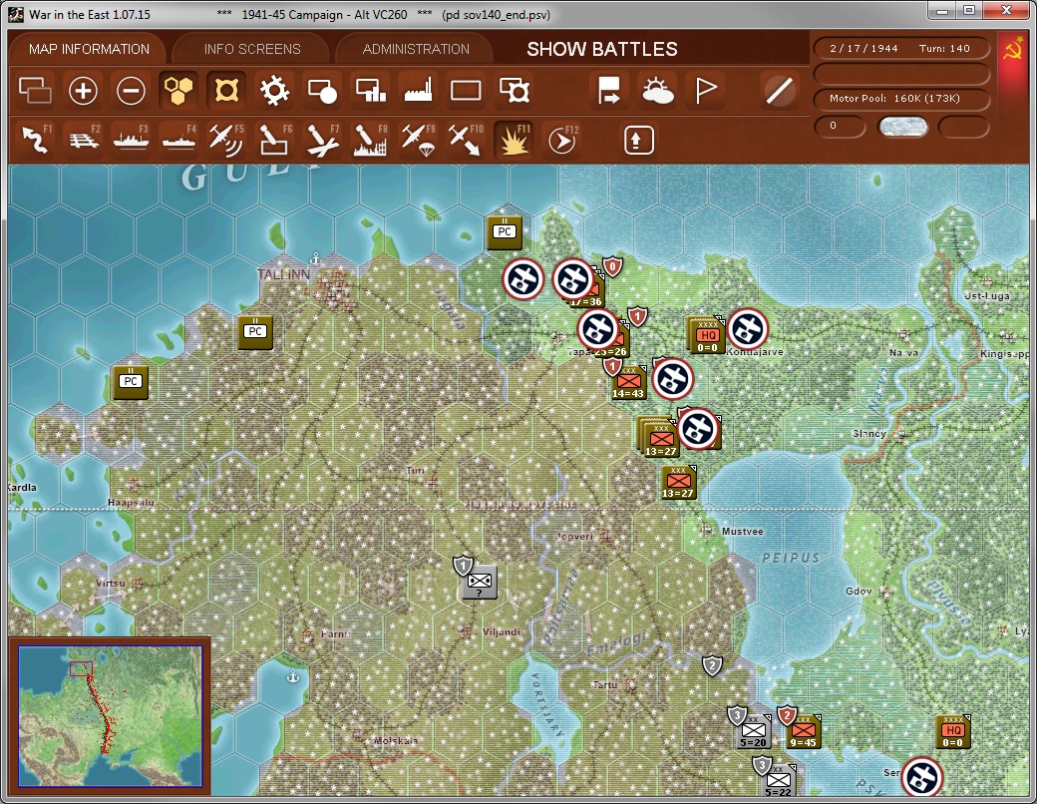Select Soviet unit 14=43 counter
The image size is (1037, 804).
point(628,384)
